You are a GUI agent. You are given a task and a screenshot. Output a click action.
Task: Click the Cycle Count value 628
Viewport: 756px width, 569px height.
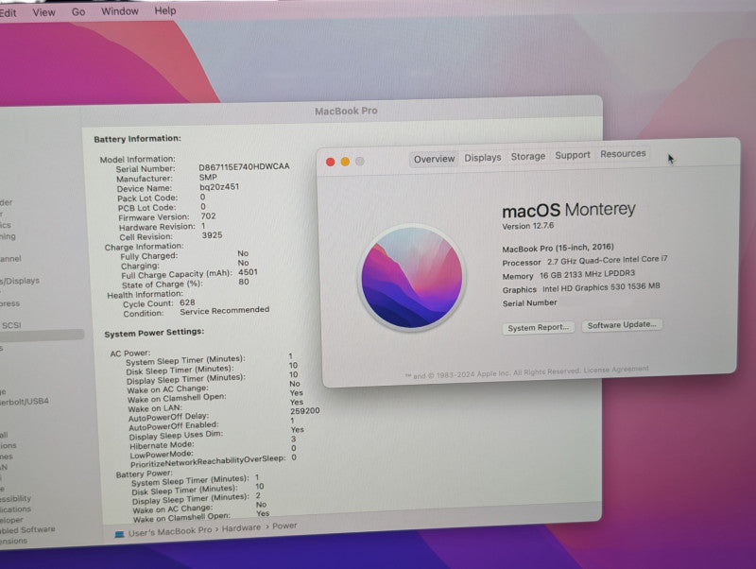click(x=187, y=302)
